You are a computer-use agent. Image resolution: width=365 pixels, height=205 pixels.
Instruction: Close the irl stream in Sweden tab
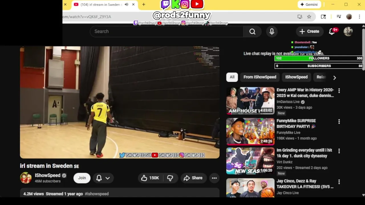[x=133, y=5]
